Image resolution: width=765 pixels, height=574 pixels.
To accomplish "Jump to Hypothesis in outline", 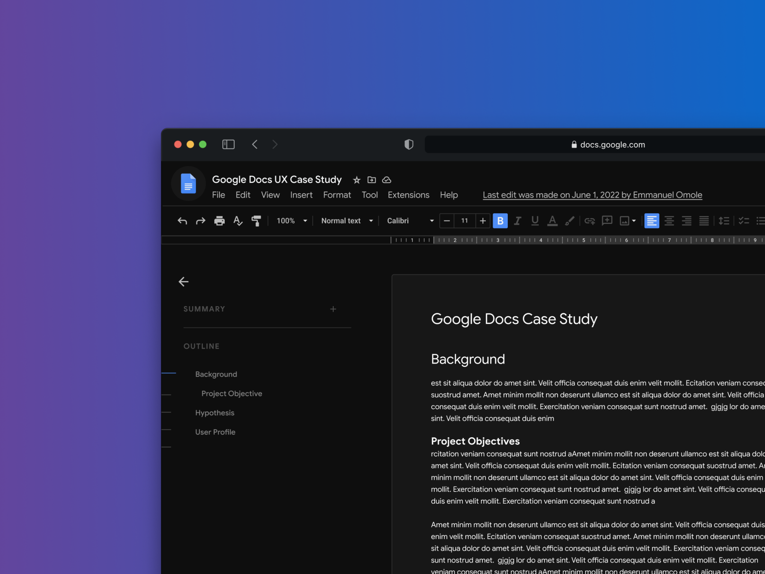I will [x=215, y=412].
